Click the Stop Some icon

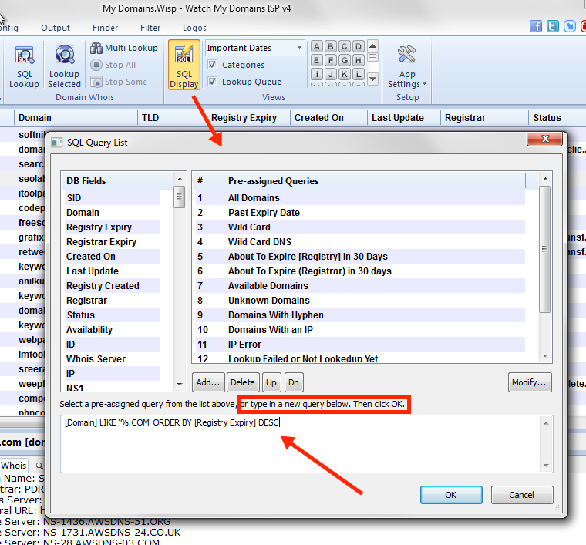pyautogui.click(x=96, y=82)
